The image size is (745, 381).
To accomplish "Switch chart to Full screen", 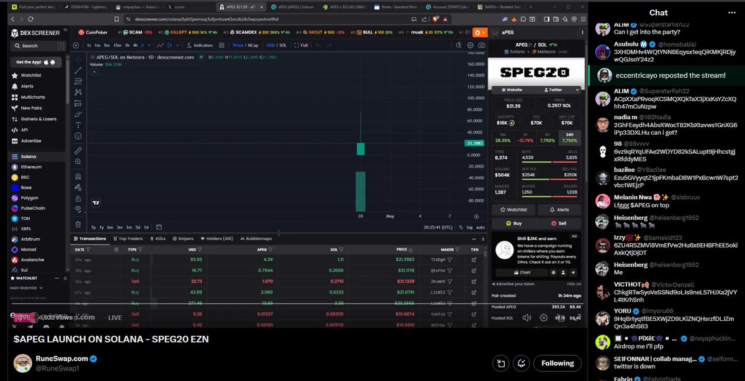I will tap(300, 45).
